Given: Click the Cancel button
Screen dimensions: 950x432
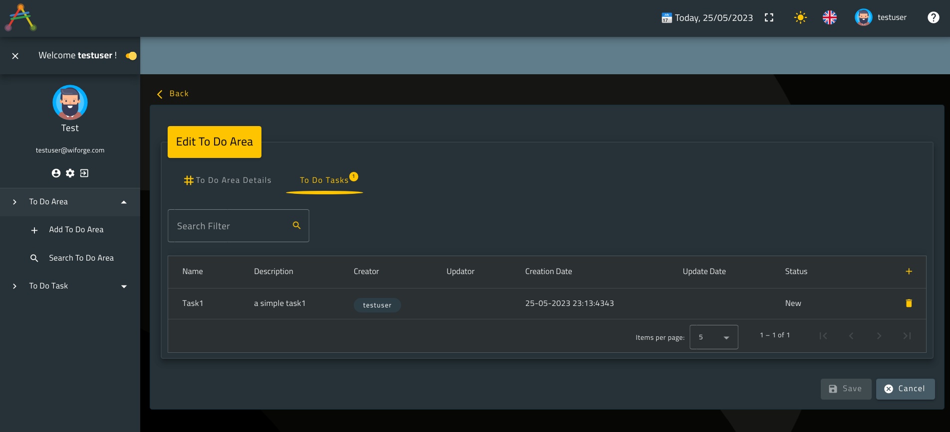Looking at the screenshot, I should point(905,389).
